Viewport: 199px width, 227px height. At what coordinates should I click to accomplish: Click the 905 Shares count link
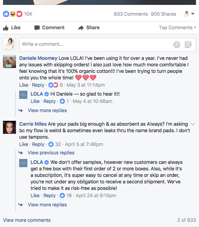163,14
